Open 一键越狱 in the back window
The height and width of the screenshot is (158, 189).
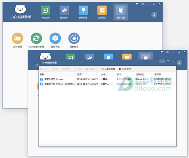(45, 12)
